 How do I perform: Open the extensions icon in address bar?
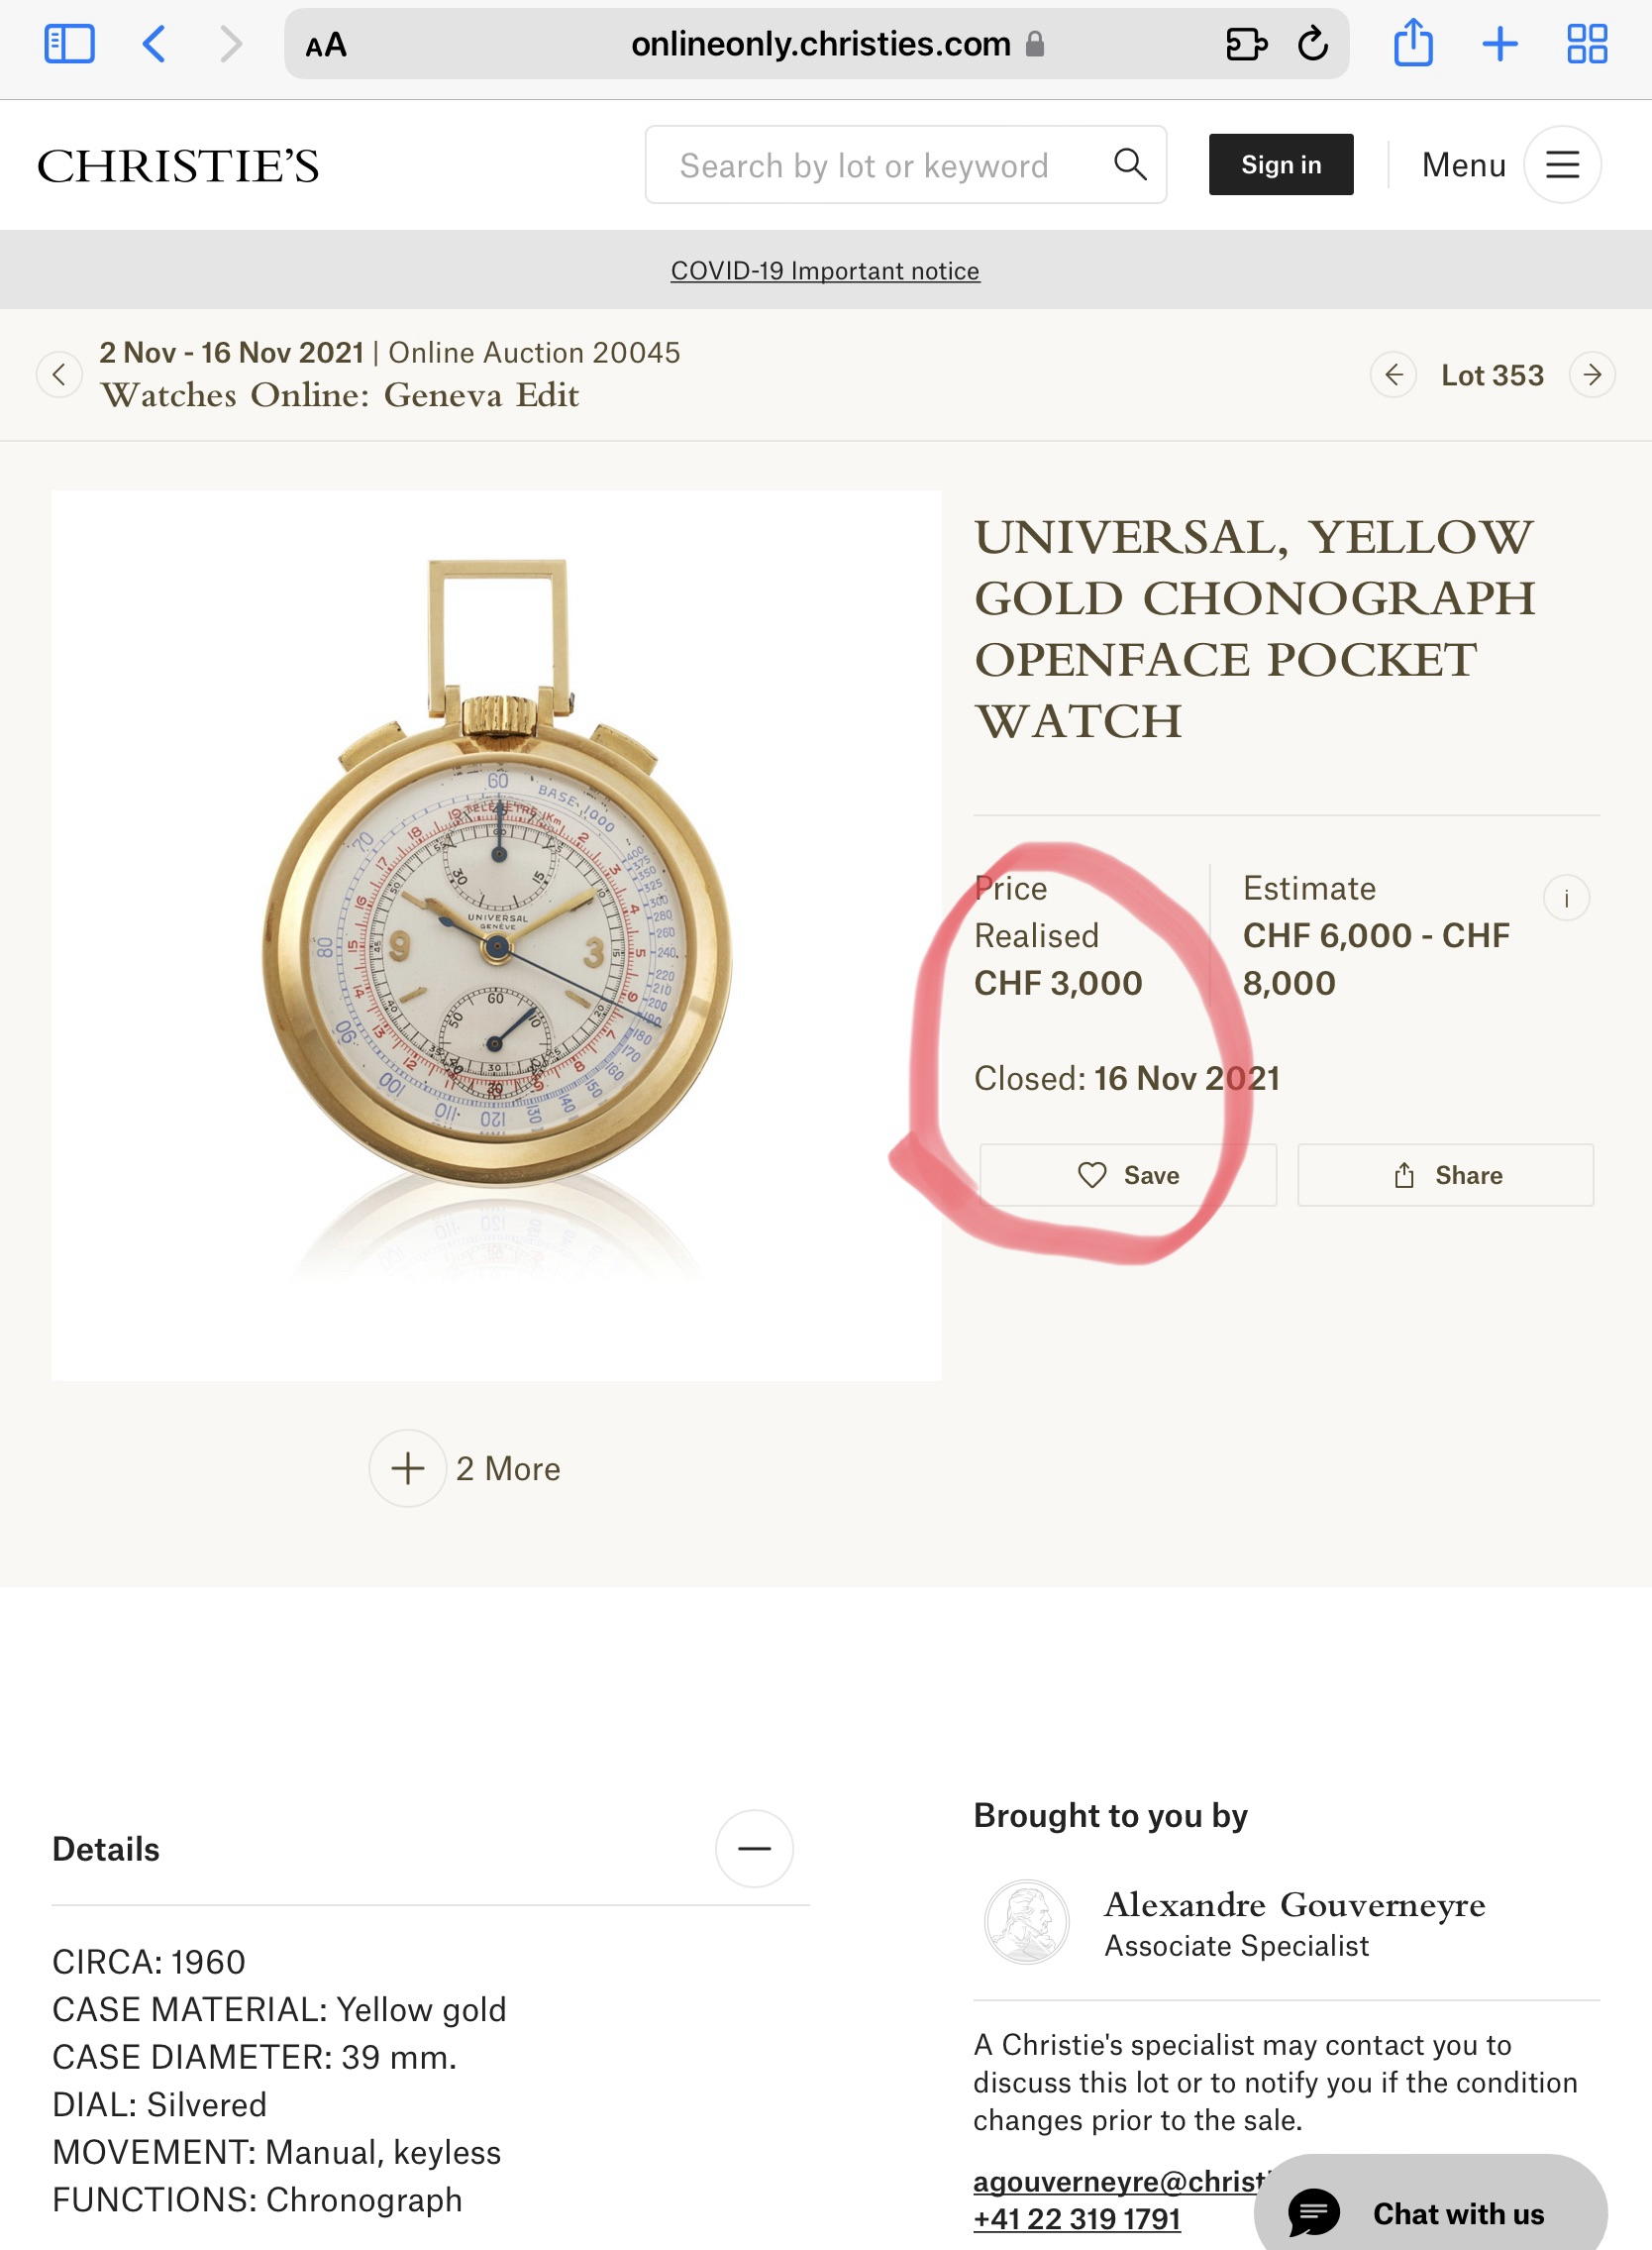(1245, 44)
